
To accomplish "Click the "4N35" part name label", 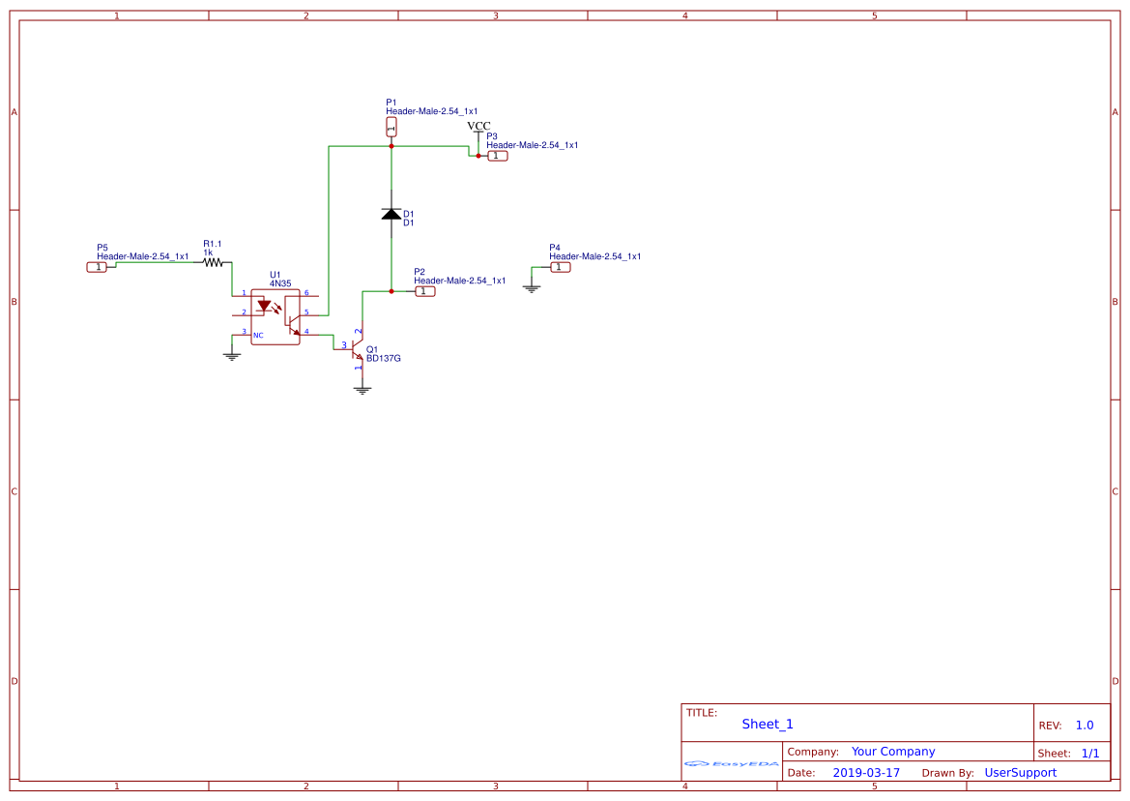I will coord(280,283).
